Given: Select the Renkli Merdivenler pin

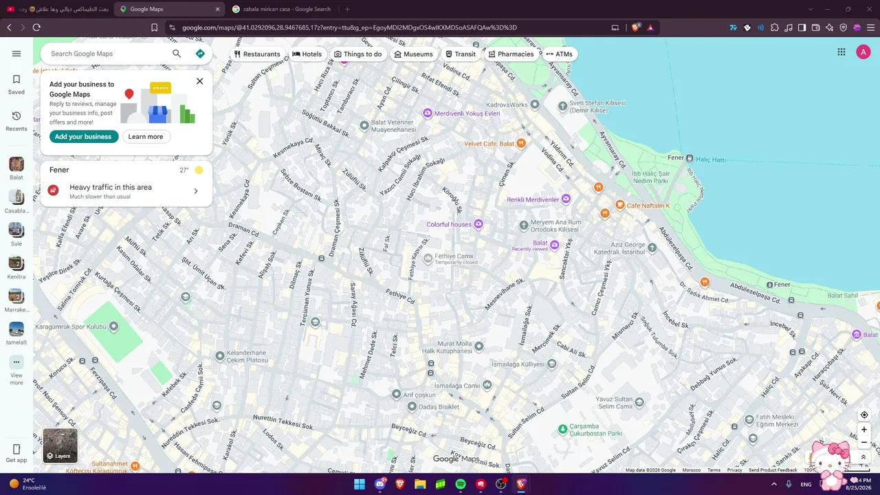Looking at the screenshot, I should tap(566, 199).
